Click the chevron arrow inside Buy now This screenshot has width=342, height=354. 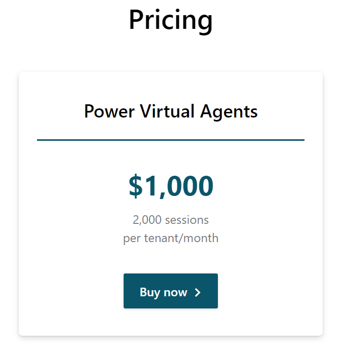198,292
